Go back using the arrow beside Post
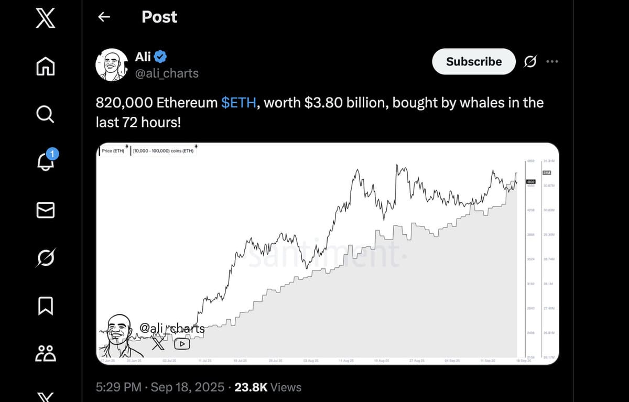The height and width of the screenshot is (402, 629). coord(104,17)
